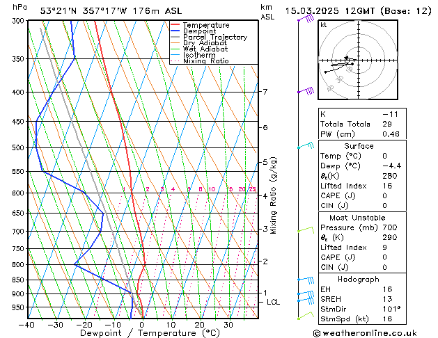Click the Most Unstable theta-e value 290
The image size is (438, 338).
[390, 237]
